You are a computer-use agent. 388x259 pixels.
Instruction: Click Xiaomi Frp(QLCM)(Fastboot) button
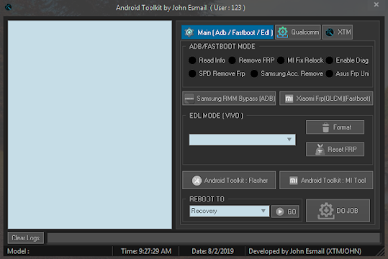(x=326, y=99)
